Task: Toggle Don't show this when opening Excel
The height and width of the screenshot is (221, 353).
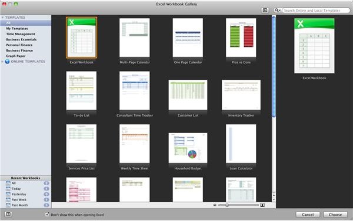Action: [x=47, y=215]
